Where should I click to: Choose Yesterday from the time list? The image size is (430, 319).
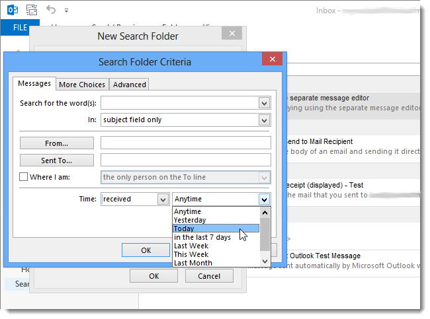pyautogui.click(x=216, y=220)
